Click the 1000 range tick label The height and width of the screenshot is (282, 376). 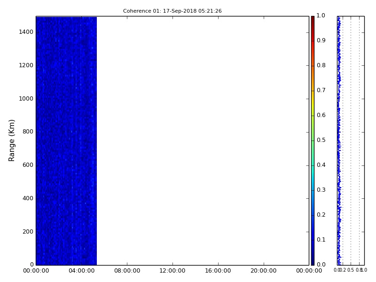click(26, 99)
